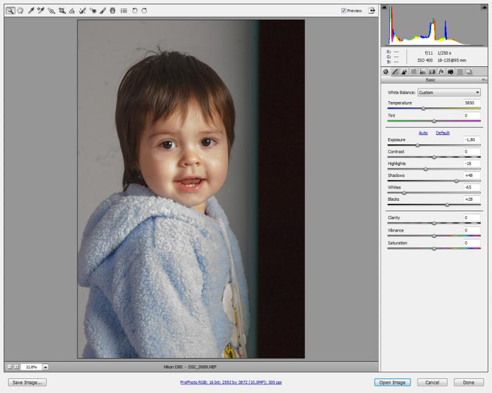
Task: Click the Done button
Action: [x=469, y=383]
